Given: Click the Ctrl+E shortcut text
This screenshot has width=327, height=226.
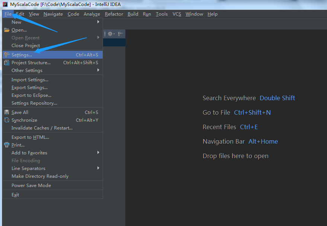Looking at the screenshot, I should (x=249, y=127).
